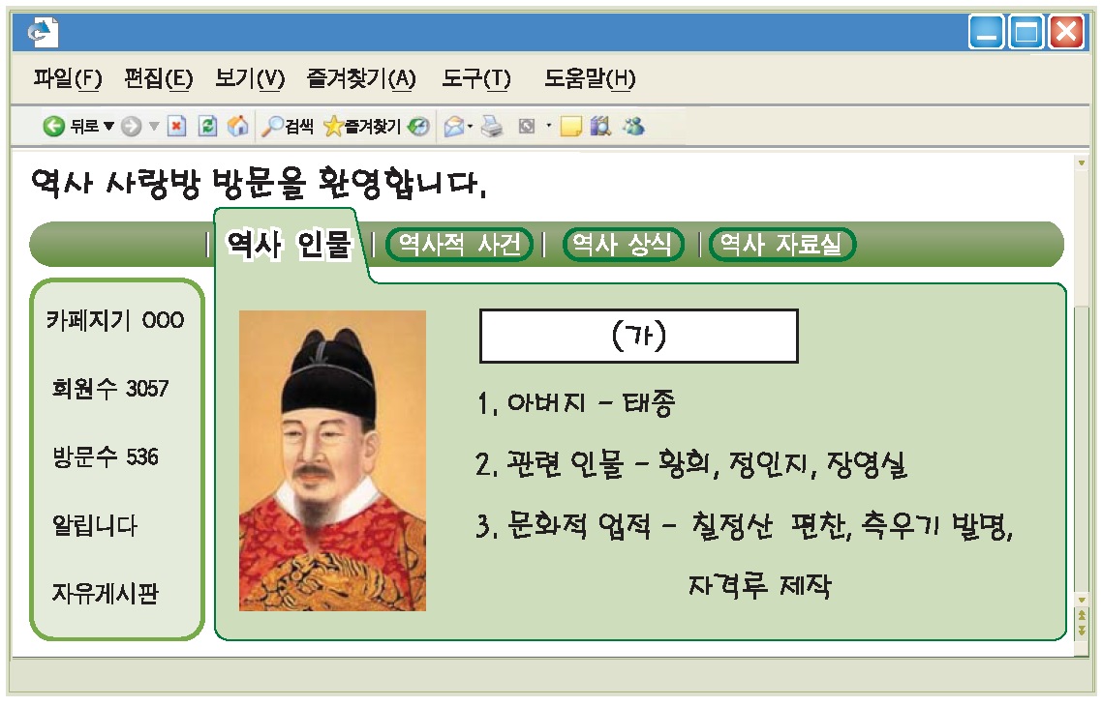Print the page with the printer icon

(x=492, y=127)
